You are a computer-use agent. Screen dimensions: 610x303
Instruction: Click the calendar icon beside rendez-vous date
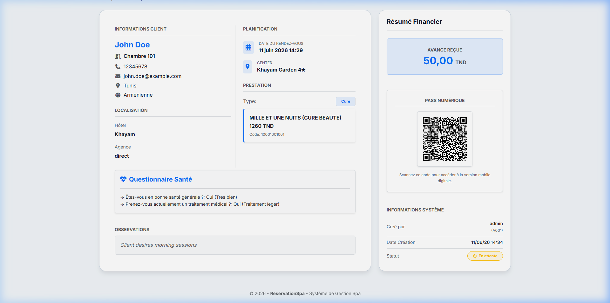(248, 47)
